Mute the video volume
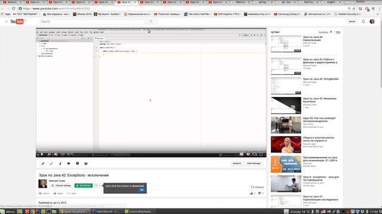Viewport: 382px width, 214px height. [56, 154]
